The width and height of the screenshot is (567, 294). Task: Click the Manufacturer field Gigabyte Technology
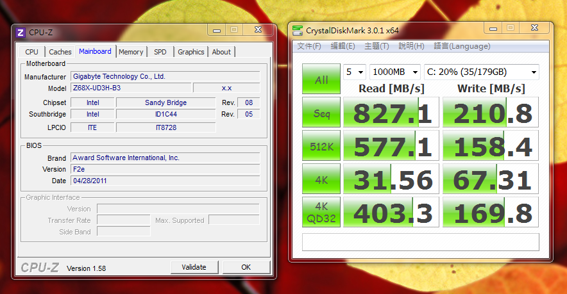pos(165,77)
